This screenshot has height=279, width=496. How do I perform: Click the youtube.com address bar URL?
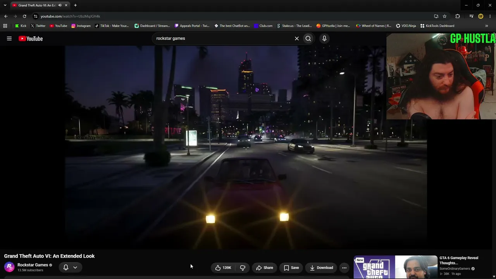click(70, 16)
